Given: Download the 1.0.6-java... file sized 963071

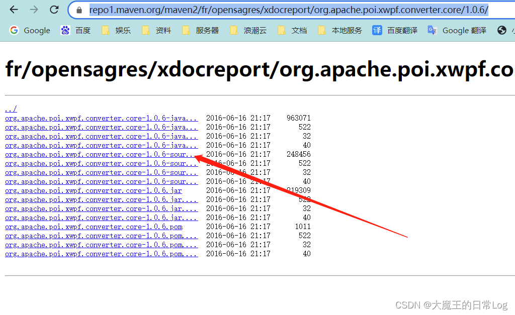Looking at the screenshot, I should coord(102,118).
